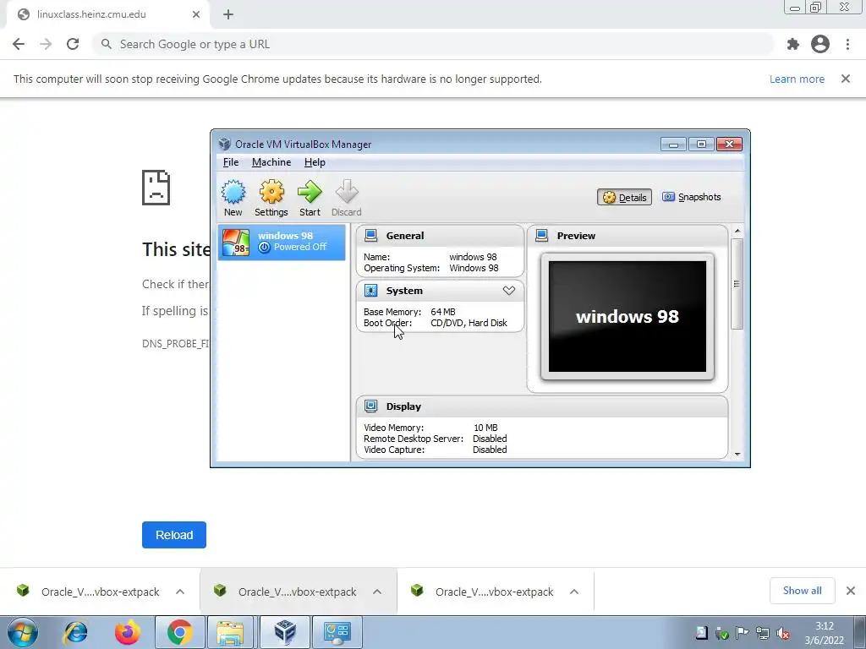The width and height of the screenshot is (866, 649).
Task: Open the Windows Start orb
Action: tap(23, 632)
